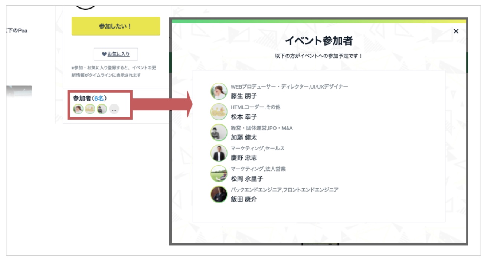Click the heart icon on お気に入り button
The width and height of the screenshot is (487, 263).
coord(104,54)
